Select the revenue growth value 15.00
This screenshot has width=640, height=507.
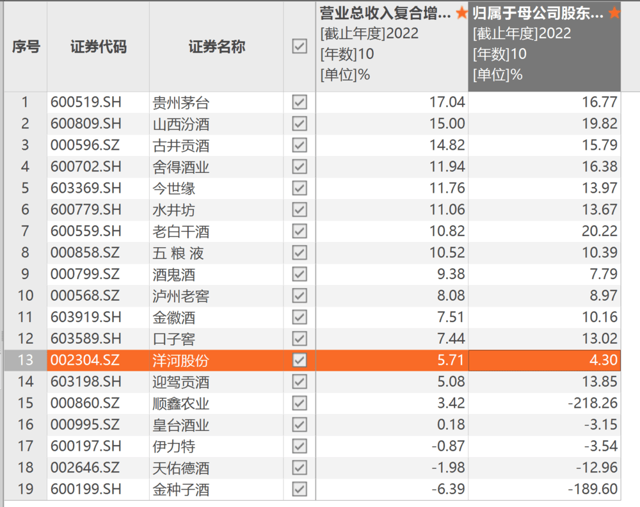(447, 124)
